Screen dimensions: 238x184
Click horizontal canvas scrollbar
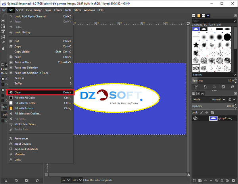click(x=118, y=175)
